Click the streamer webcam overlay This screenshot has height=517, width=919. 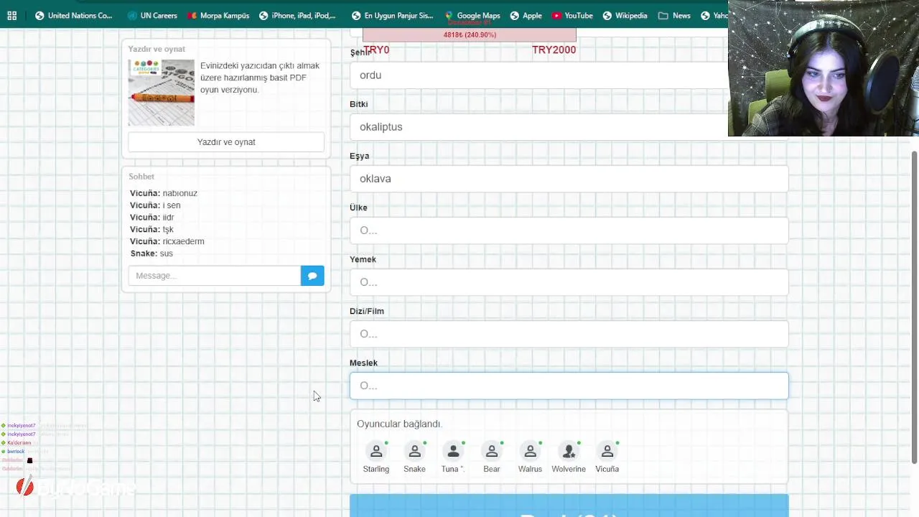click(824, 68)
